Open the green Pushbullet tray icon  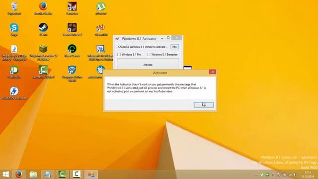[x=267, y=175]
